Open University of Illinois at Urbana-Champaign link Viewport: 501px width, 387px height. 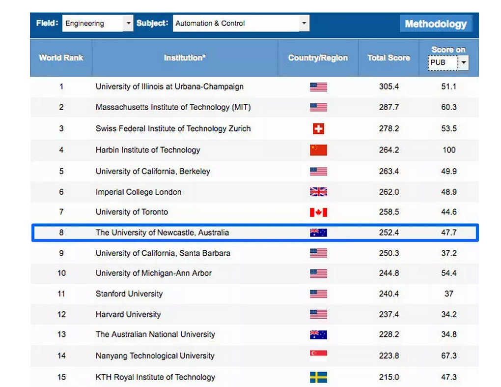[169, 87]
